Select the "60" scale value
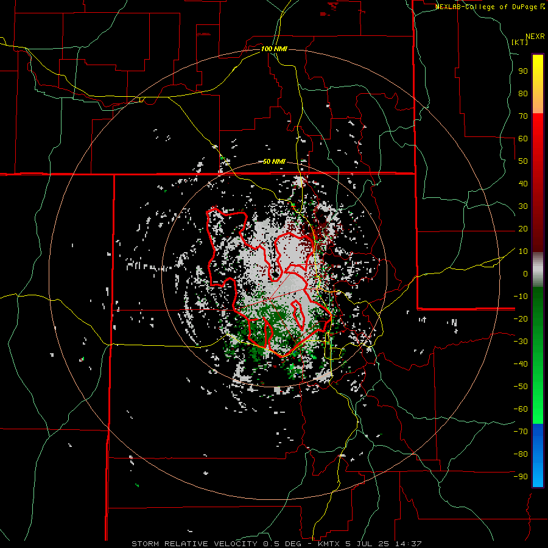This screenshot has height=548, width=548. pos(523,139)
